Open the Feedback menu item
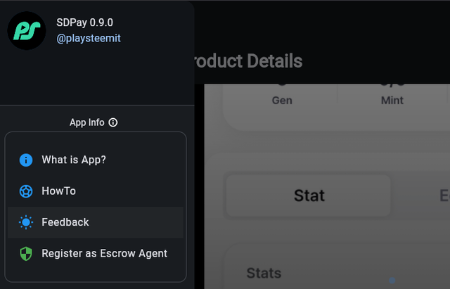This screenshot has width=450, height=289. point(65,222)
